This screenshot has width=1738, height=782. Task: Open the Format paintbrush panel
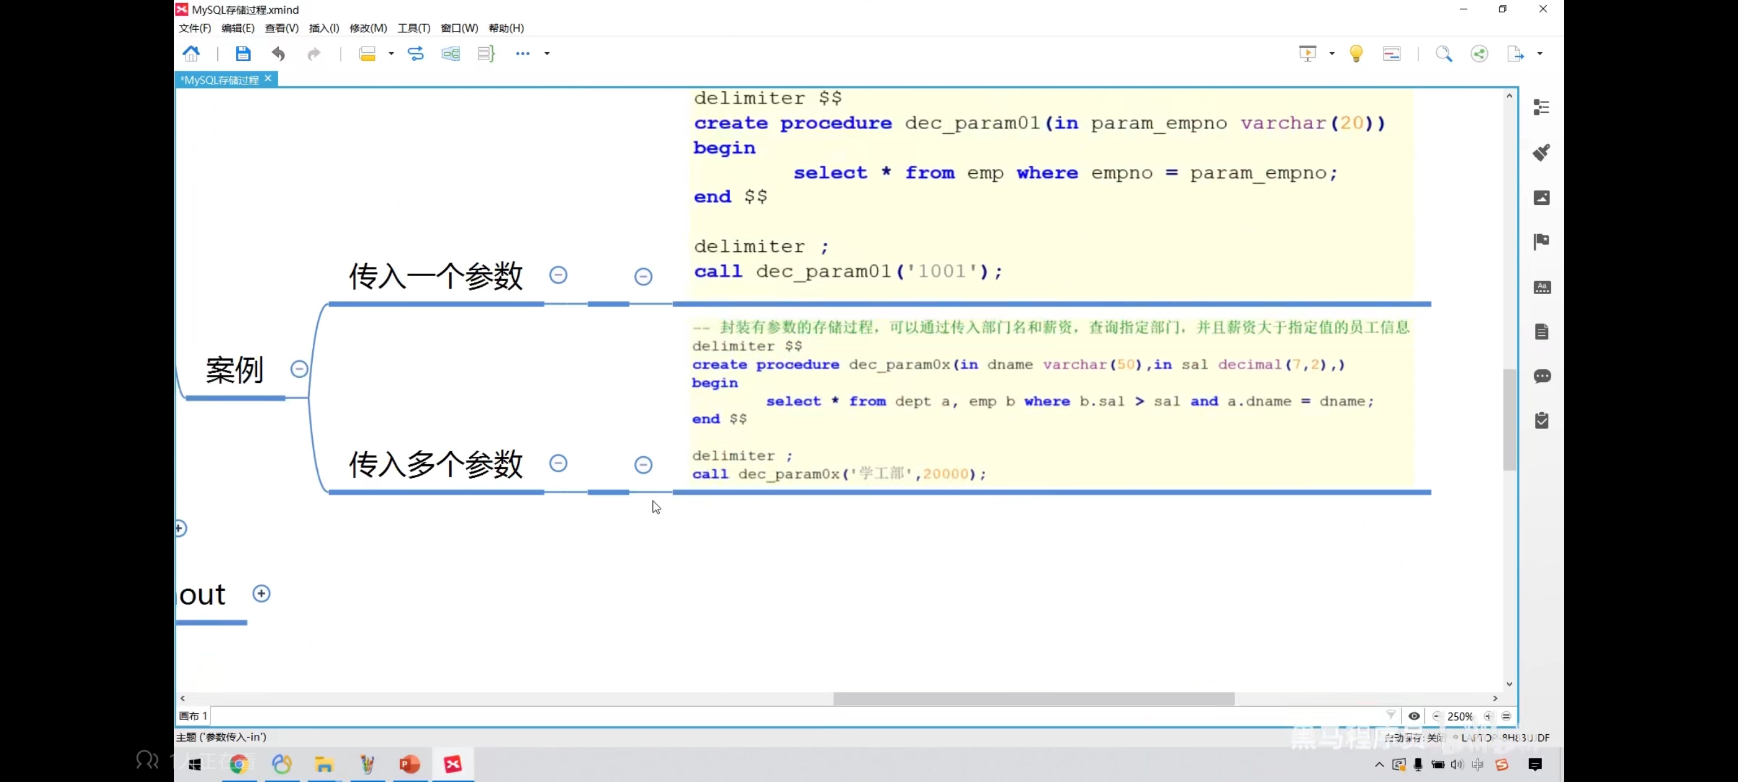tap(1541, 153)
